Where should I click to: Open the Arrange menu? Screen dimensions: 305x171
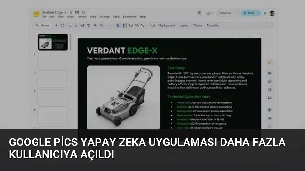tap(104, 17)
